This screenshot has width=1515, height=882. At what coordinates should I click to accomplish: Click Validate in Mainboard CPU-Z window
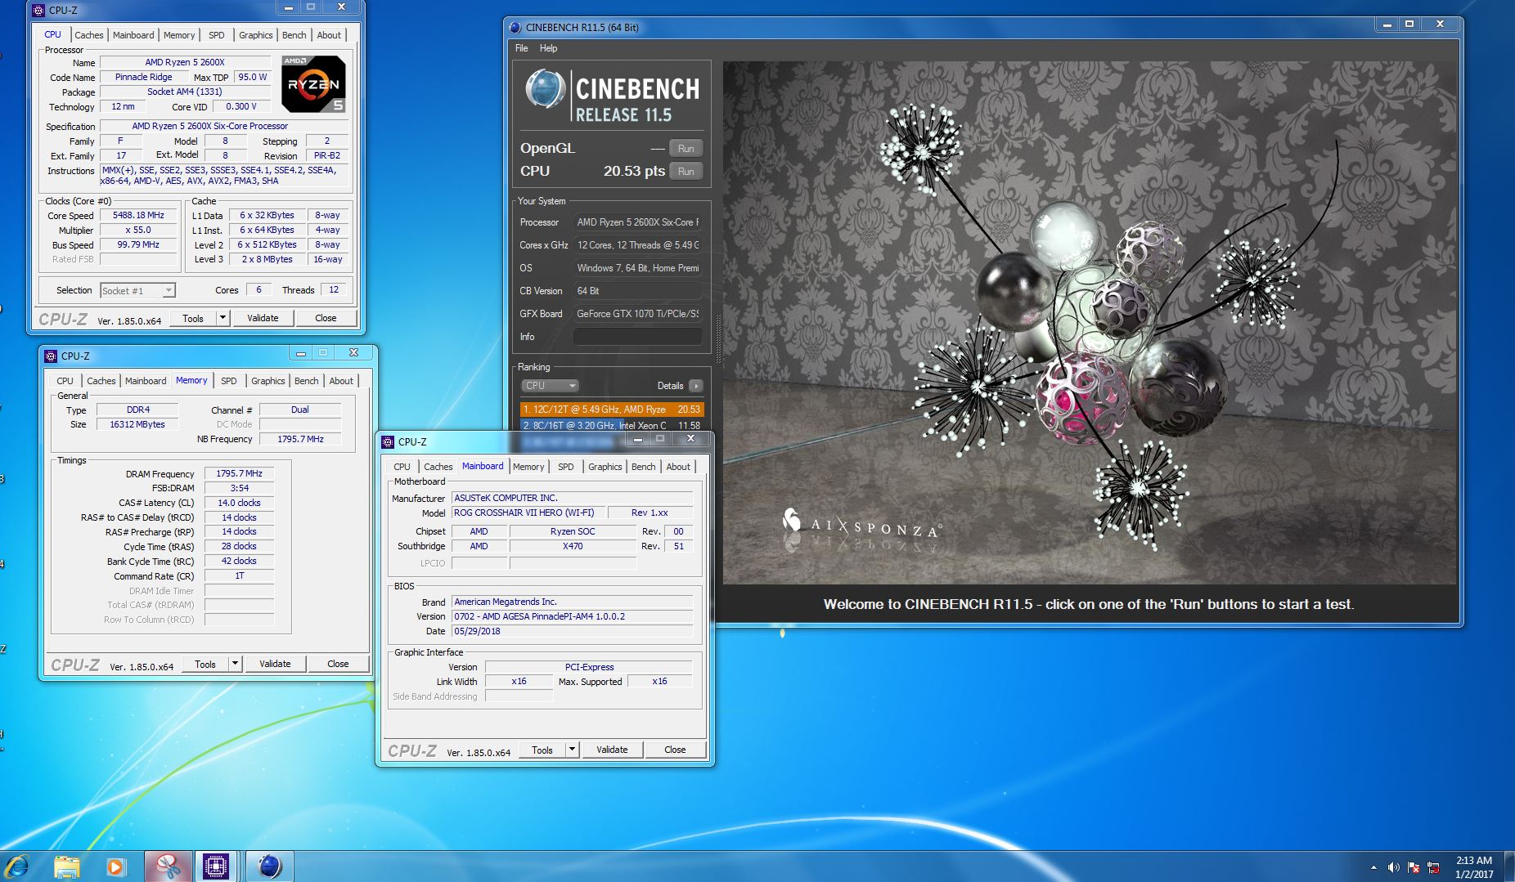(612, 750)
